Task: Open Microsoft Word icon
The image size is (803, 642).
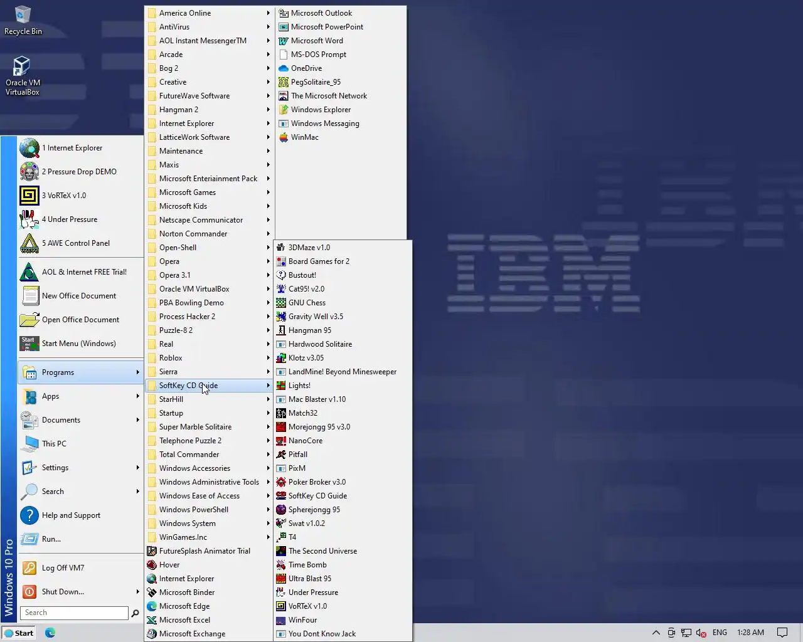Action: [284, 41]
